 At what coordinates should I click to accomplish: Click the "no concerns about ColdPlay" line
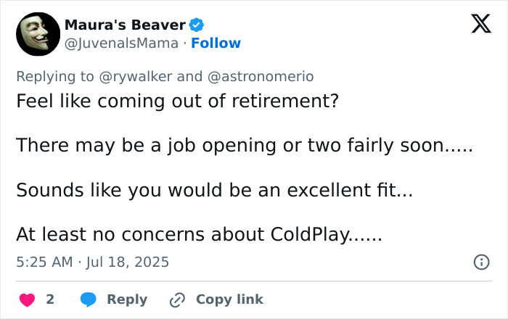199,236
